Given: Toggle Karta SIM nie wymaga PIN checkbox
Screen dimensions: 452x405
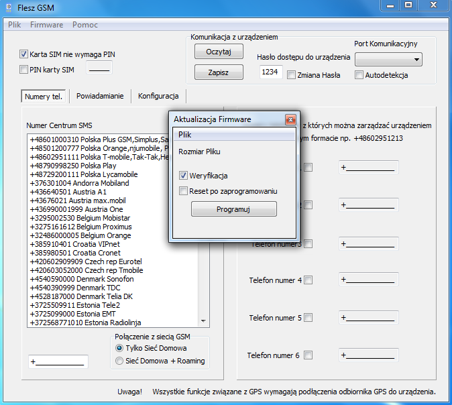Looking at the screenshot, I should click(x=23, y=54).
